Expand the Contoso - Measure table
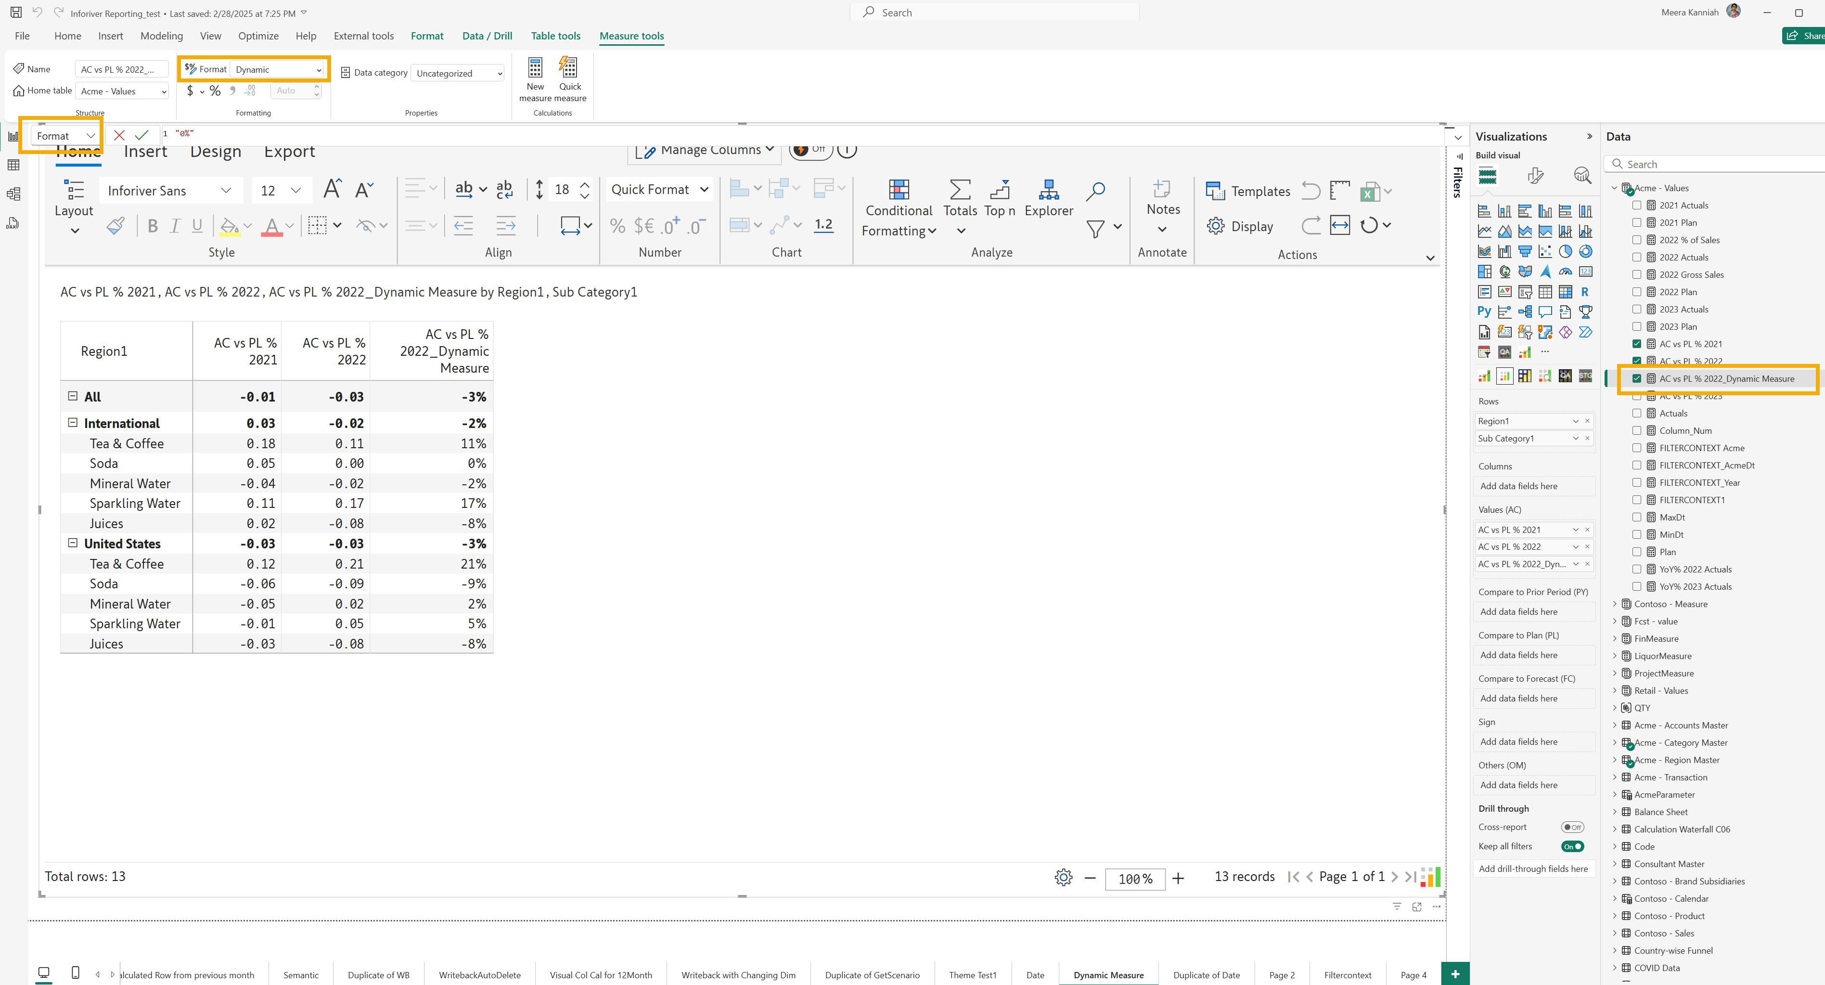The image size is (1825, 985). 1615,604
